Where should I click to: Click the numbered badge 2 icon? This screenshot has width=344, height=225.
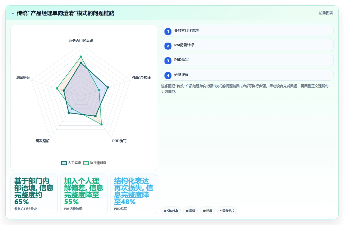[x=168, y=46]
